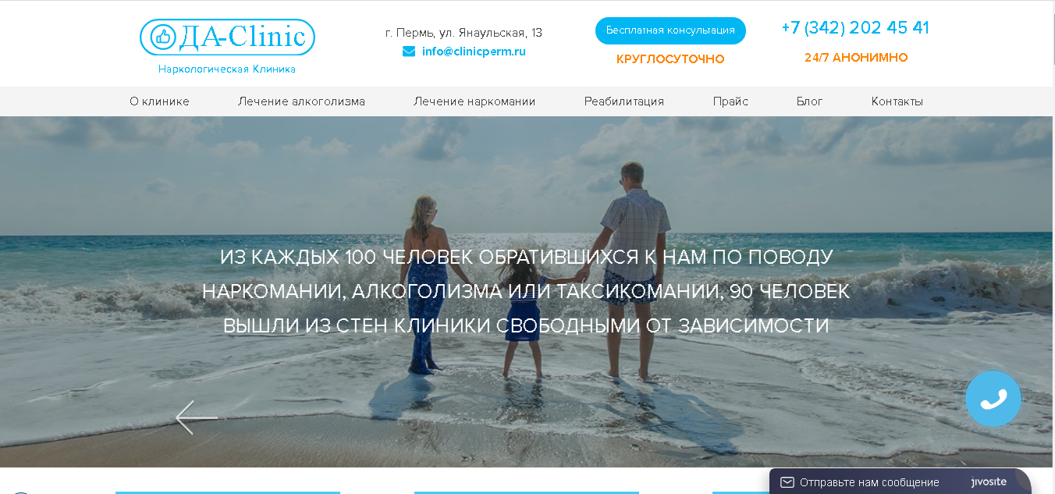Open the Лечение алкоголизма menu item
The image size is (1055, 494).
(x=301, y=101)
